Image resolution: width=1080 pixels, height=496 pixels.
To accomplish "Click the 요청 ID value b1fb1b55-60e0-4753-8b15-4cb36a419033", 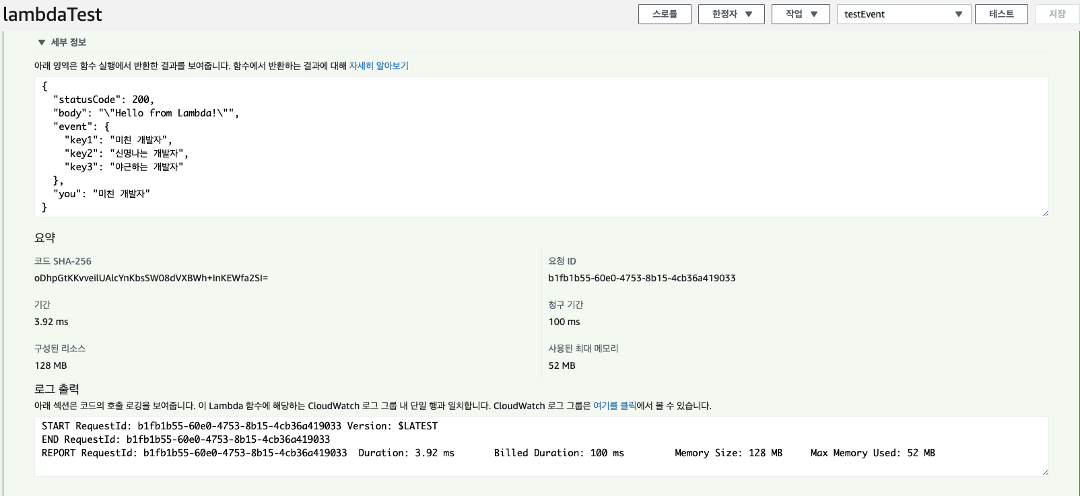I will click(x=642, y=278).
